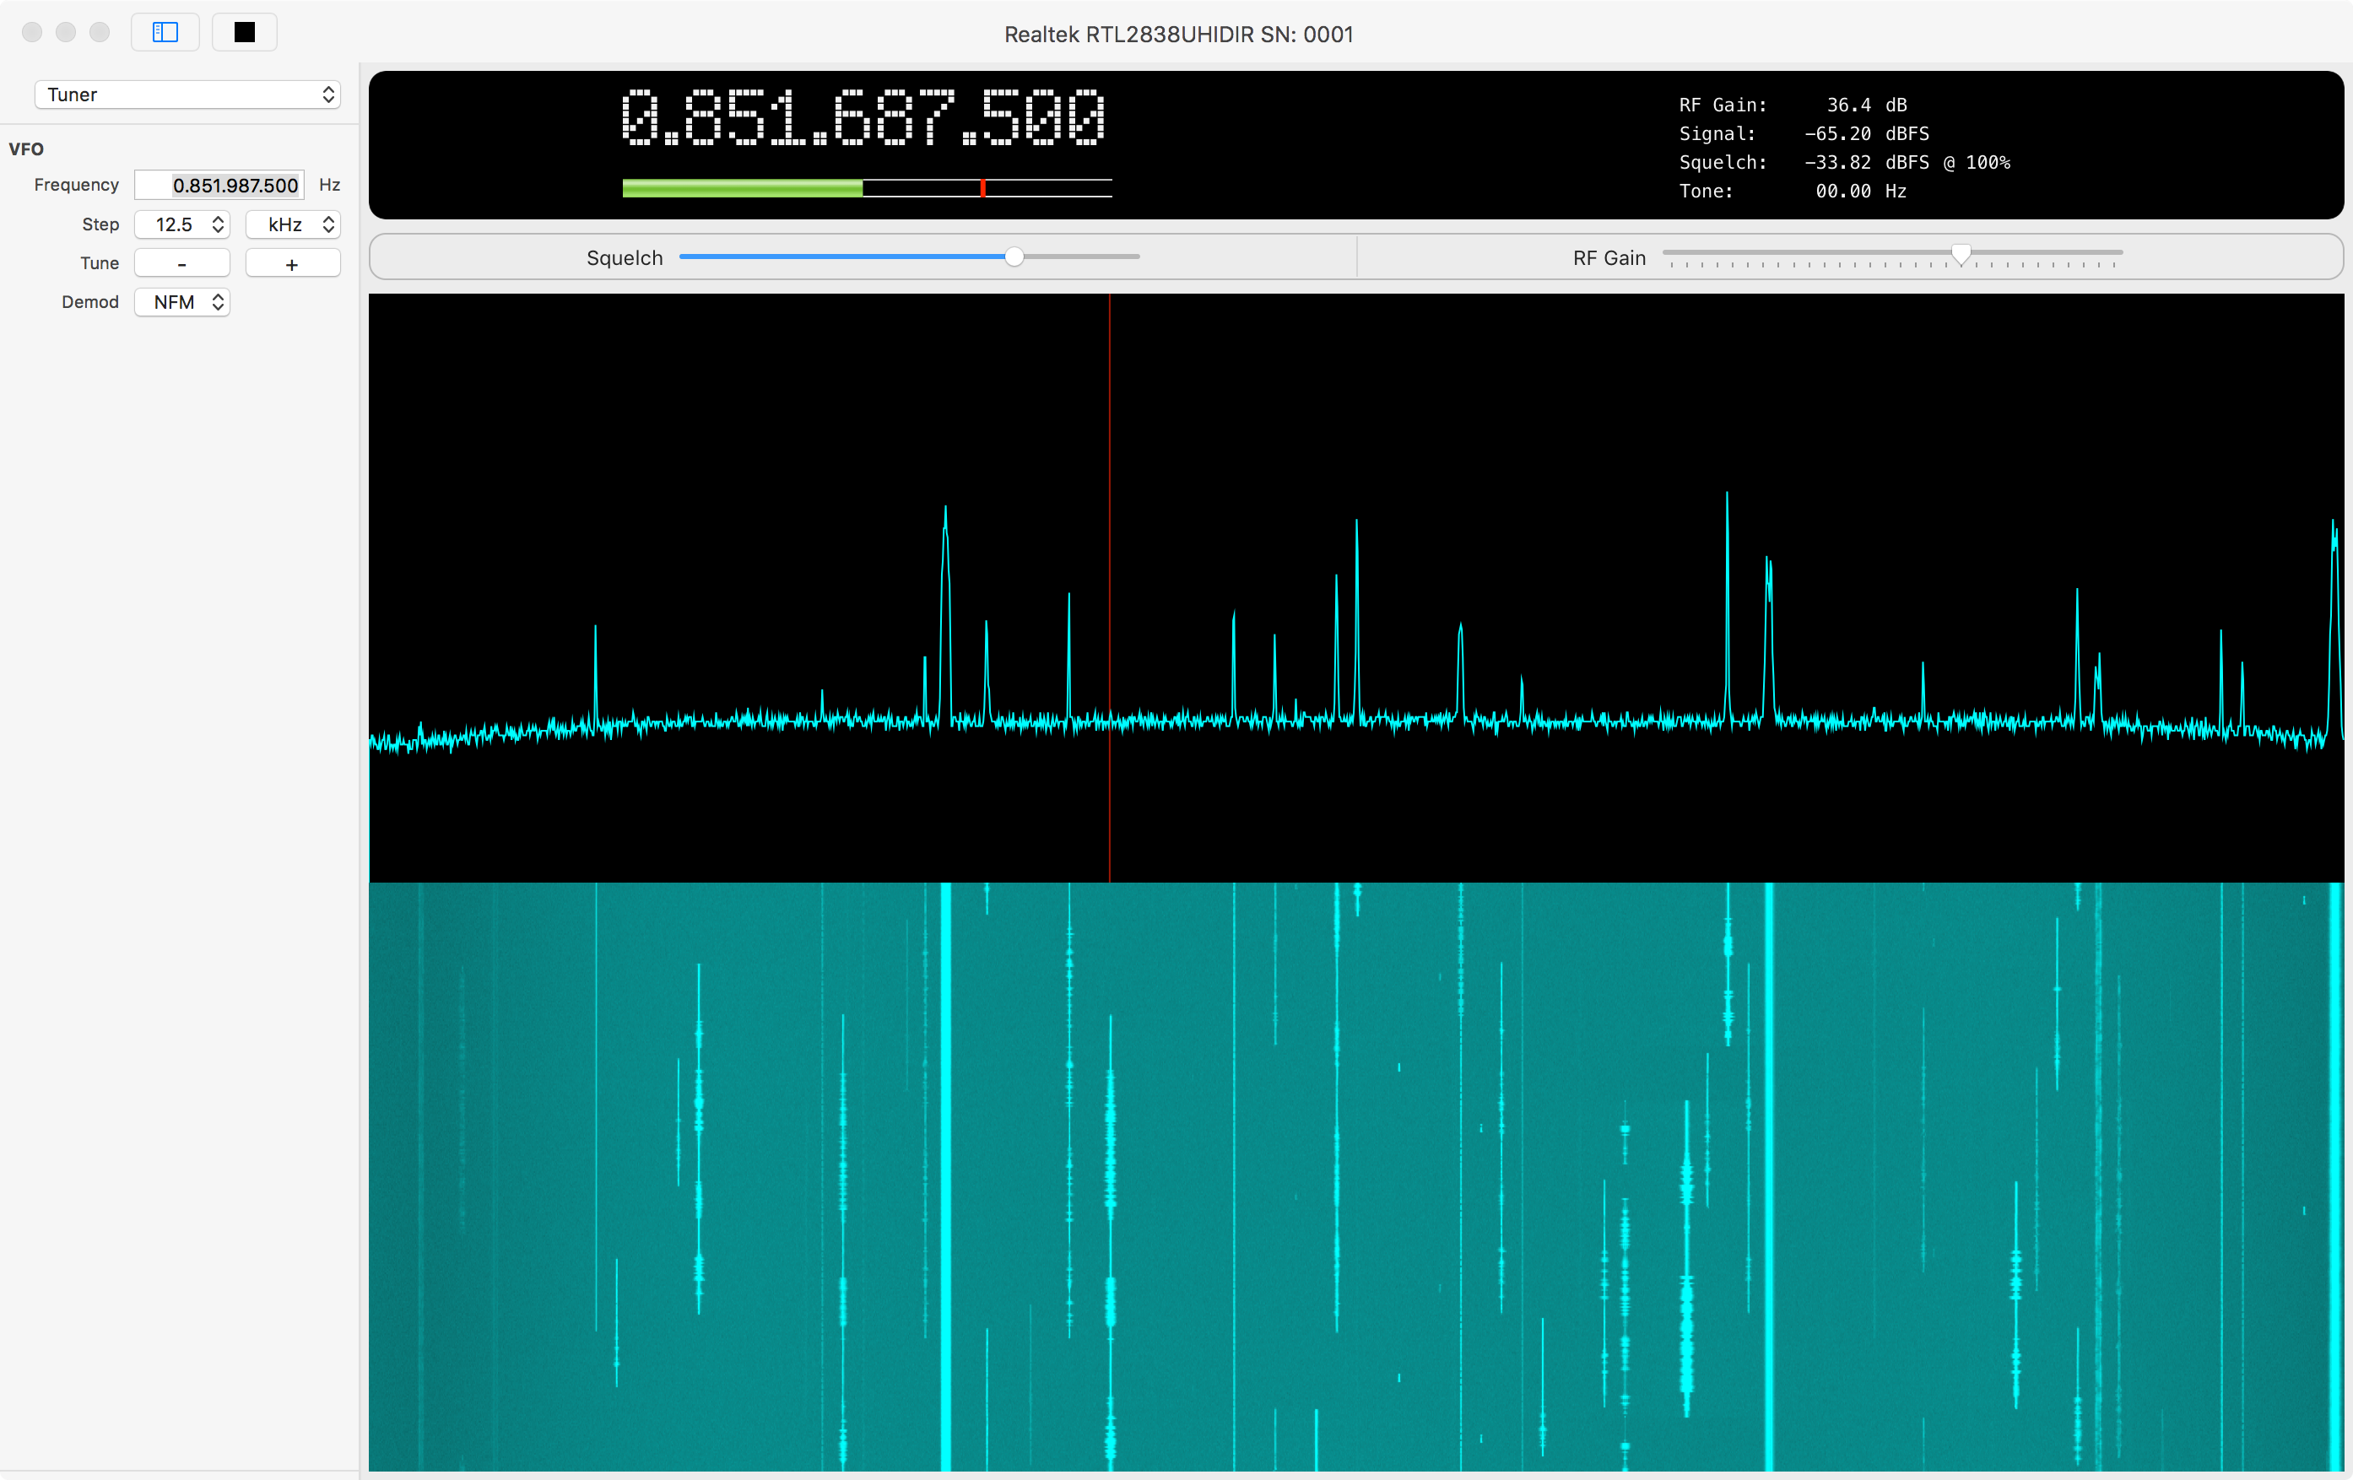
Task: Open the Demod NFM dropdown
Action: coord(181,303)
